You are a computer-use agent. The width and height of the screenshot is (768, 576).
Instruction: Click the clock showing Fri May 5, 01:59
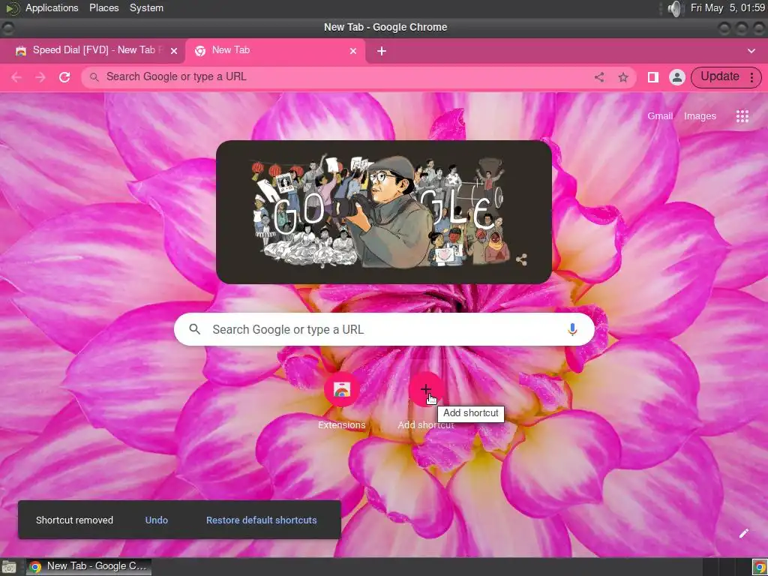coord(727,7)
